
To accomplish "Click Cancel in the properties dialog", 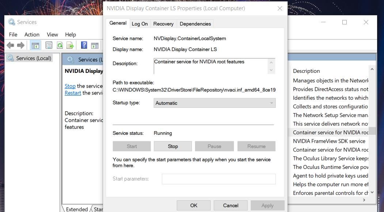I will click(231, 205).
